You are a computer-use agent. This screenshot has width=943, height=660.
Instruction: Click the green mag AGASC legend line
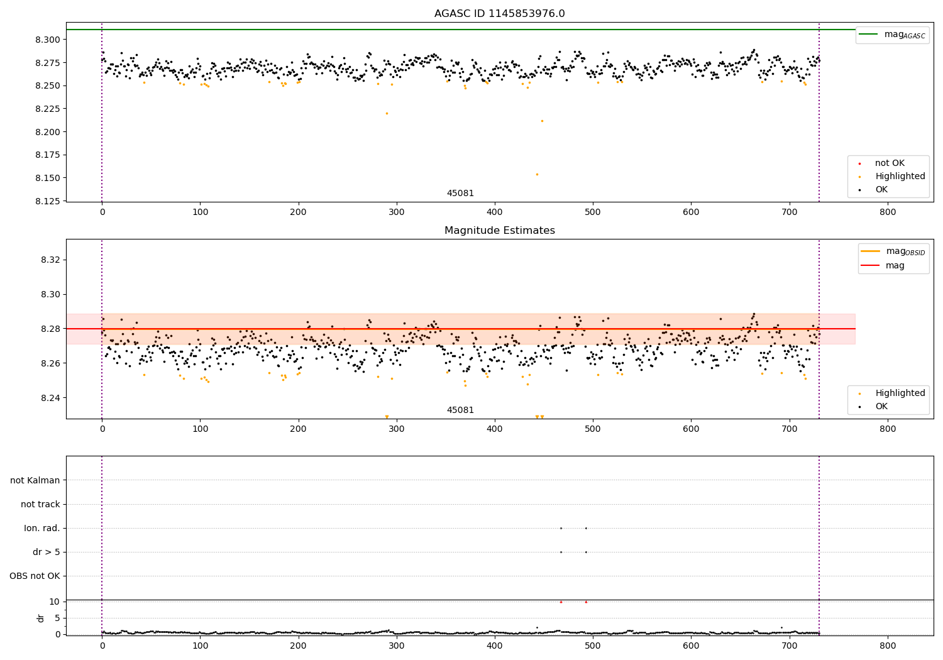pos(871,35)
